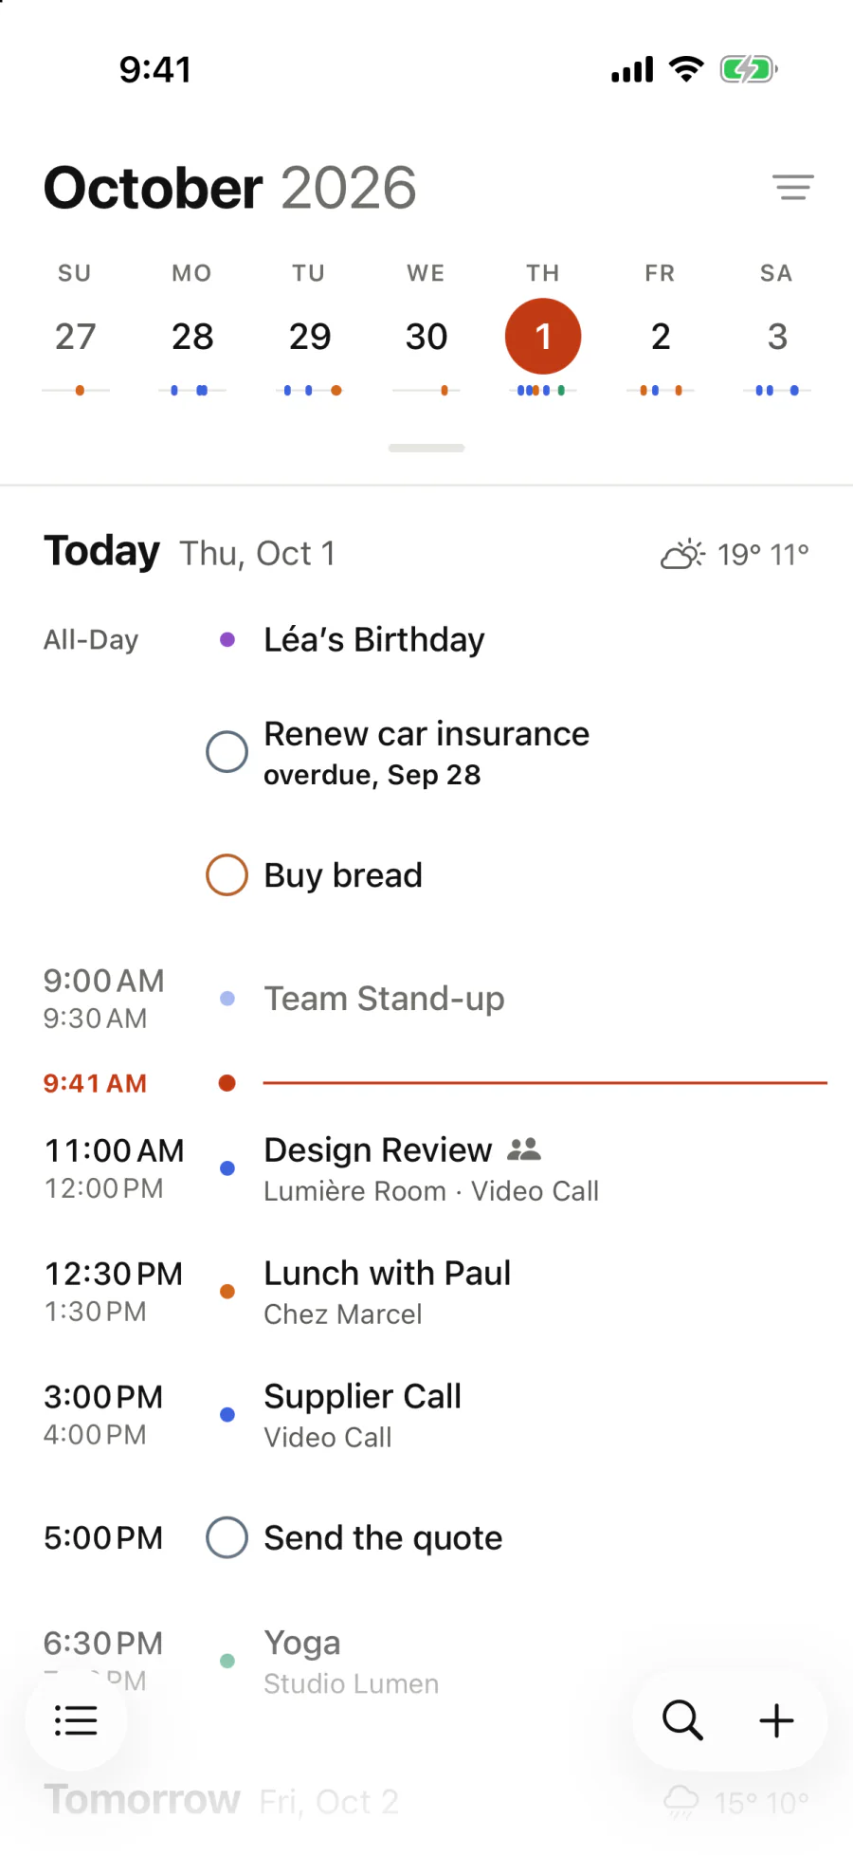Expand calendar using the week grabber handle
Screen dimensions: 853x1856
pyautogui.click(x=426, y=448)
